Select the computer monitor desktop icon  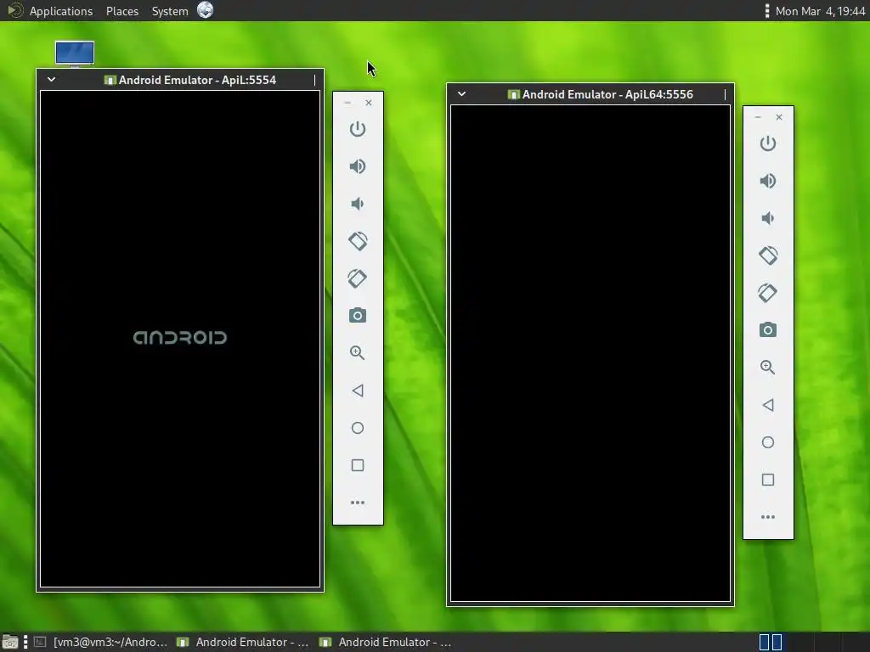coord(75,54)
